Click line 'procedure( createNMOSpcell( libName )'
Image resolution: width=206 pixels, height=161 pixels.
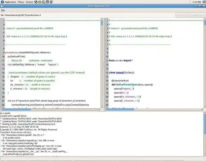(x=28, y=53)
